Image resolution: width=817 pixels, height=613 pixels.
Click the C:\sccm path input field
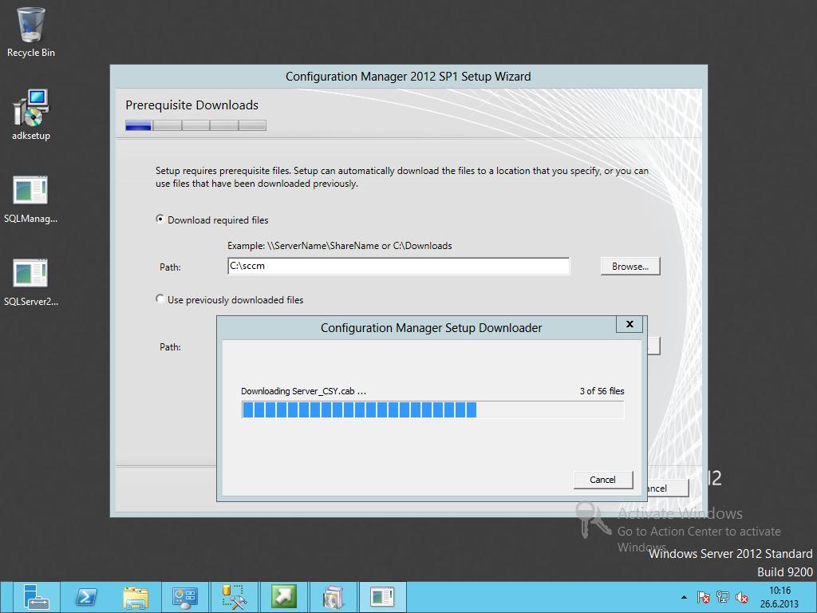(399, 266)
